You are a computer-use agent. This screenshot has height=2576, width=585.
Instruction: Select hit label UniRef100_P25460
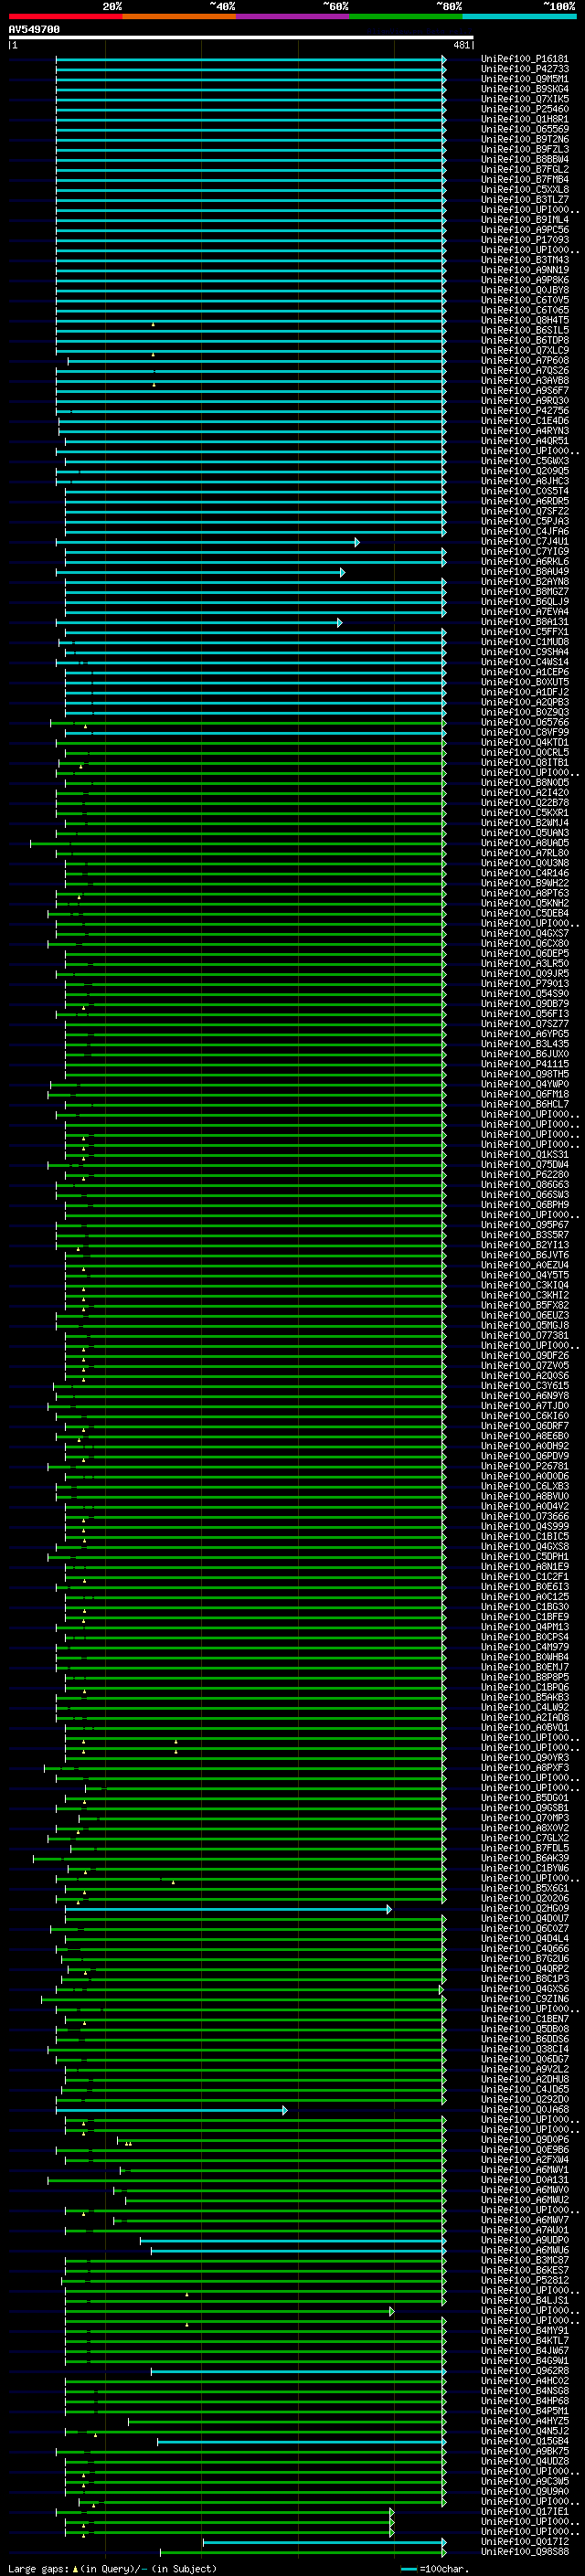pos(525,109)
